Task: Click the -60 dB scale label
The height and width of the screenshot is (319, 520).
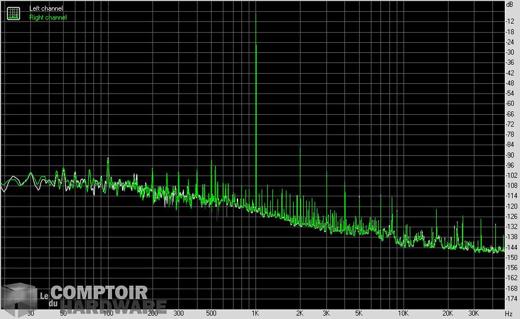Action: tap(510, 103)
